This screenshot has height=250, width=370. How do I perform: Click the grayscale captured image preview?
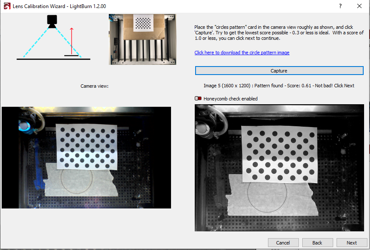(x=279, y=168)
